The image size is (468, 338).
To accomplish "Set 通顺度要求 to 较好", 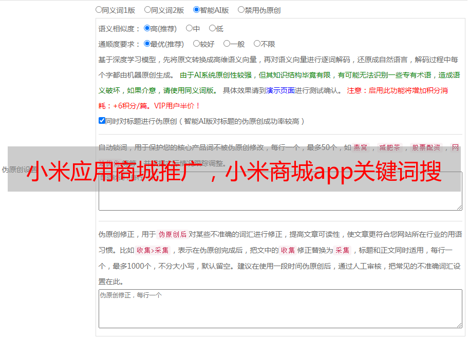I will [x=196, y=44].
